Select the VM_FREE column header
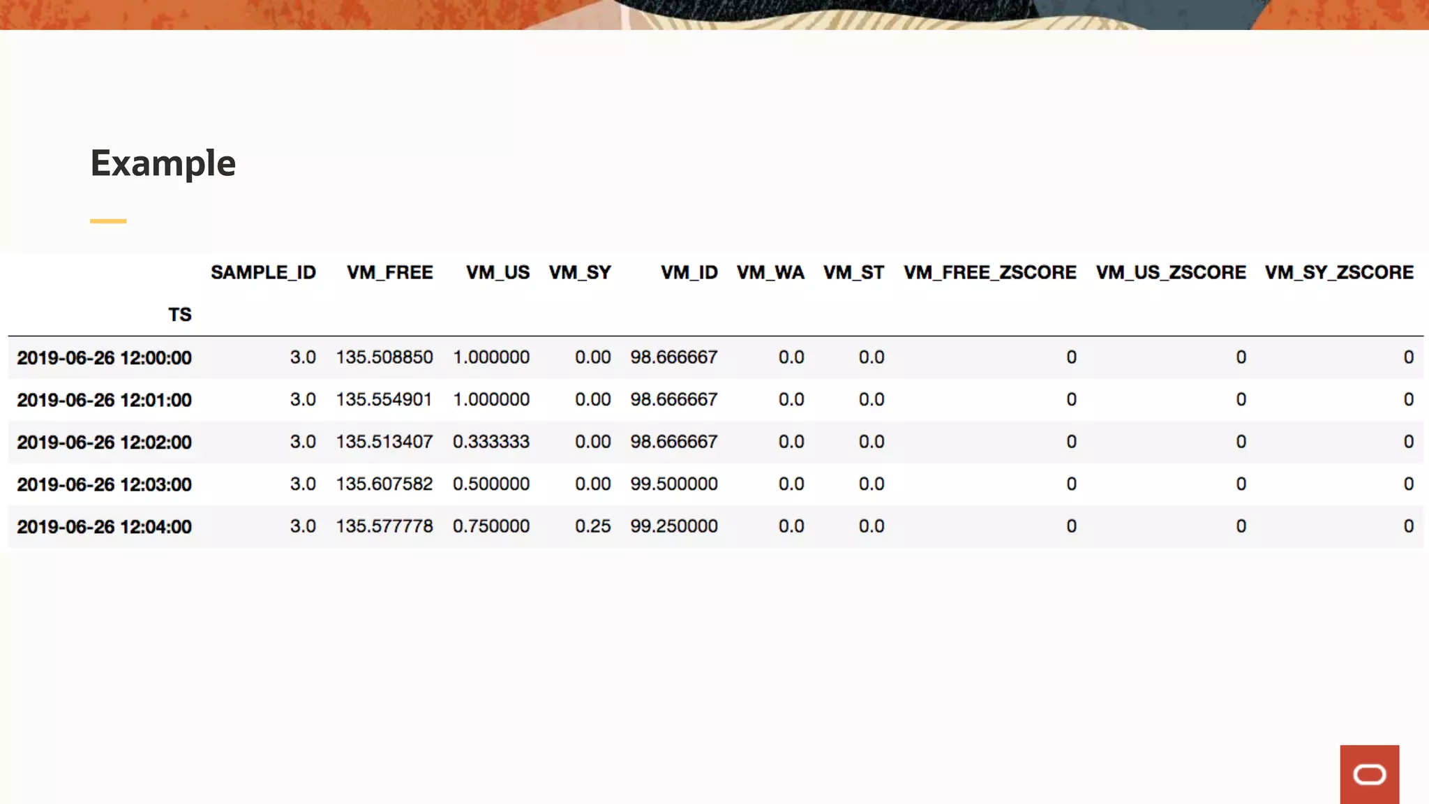The width and height of the screenshot is (1429, 804). click(389, 272)
